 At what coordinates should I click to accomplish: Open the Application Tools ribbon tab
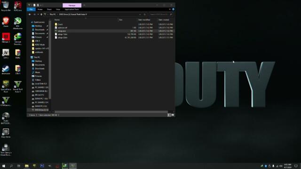point(72,9)
